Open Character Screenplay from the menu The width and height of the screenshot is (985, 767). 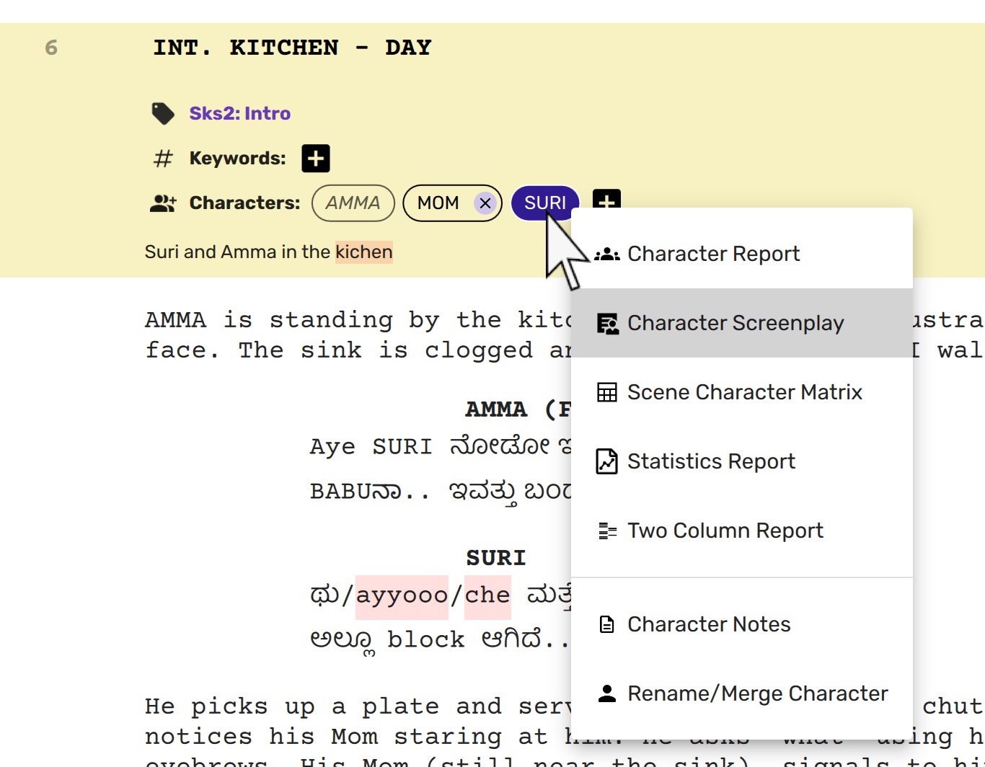pyautogui.click(x=735, y=323)
